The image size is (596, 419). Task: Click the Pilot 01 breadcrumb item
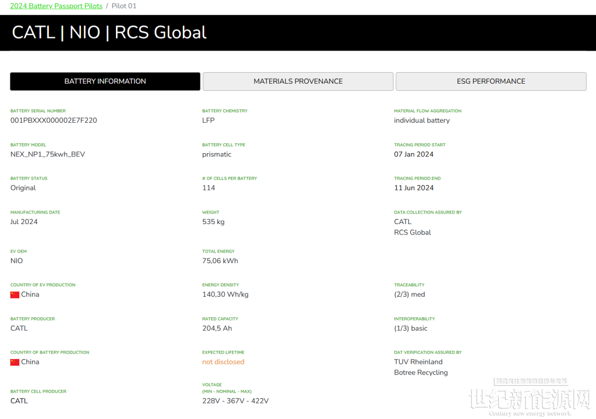point(124,6)
